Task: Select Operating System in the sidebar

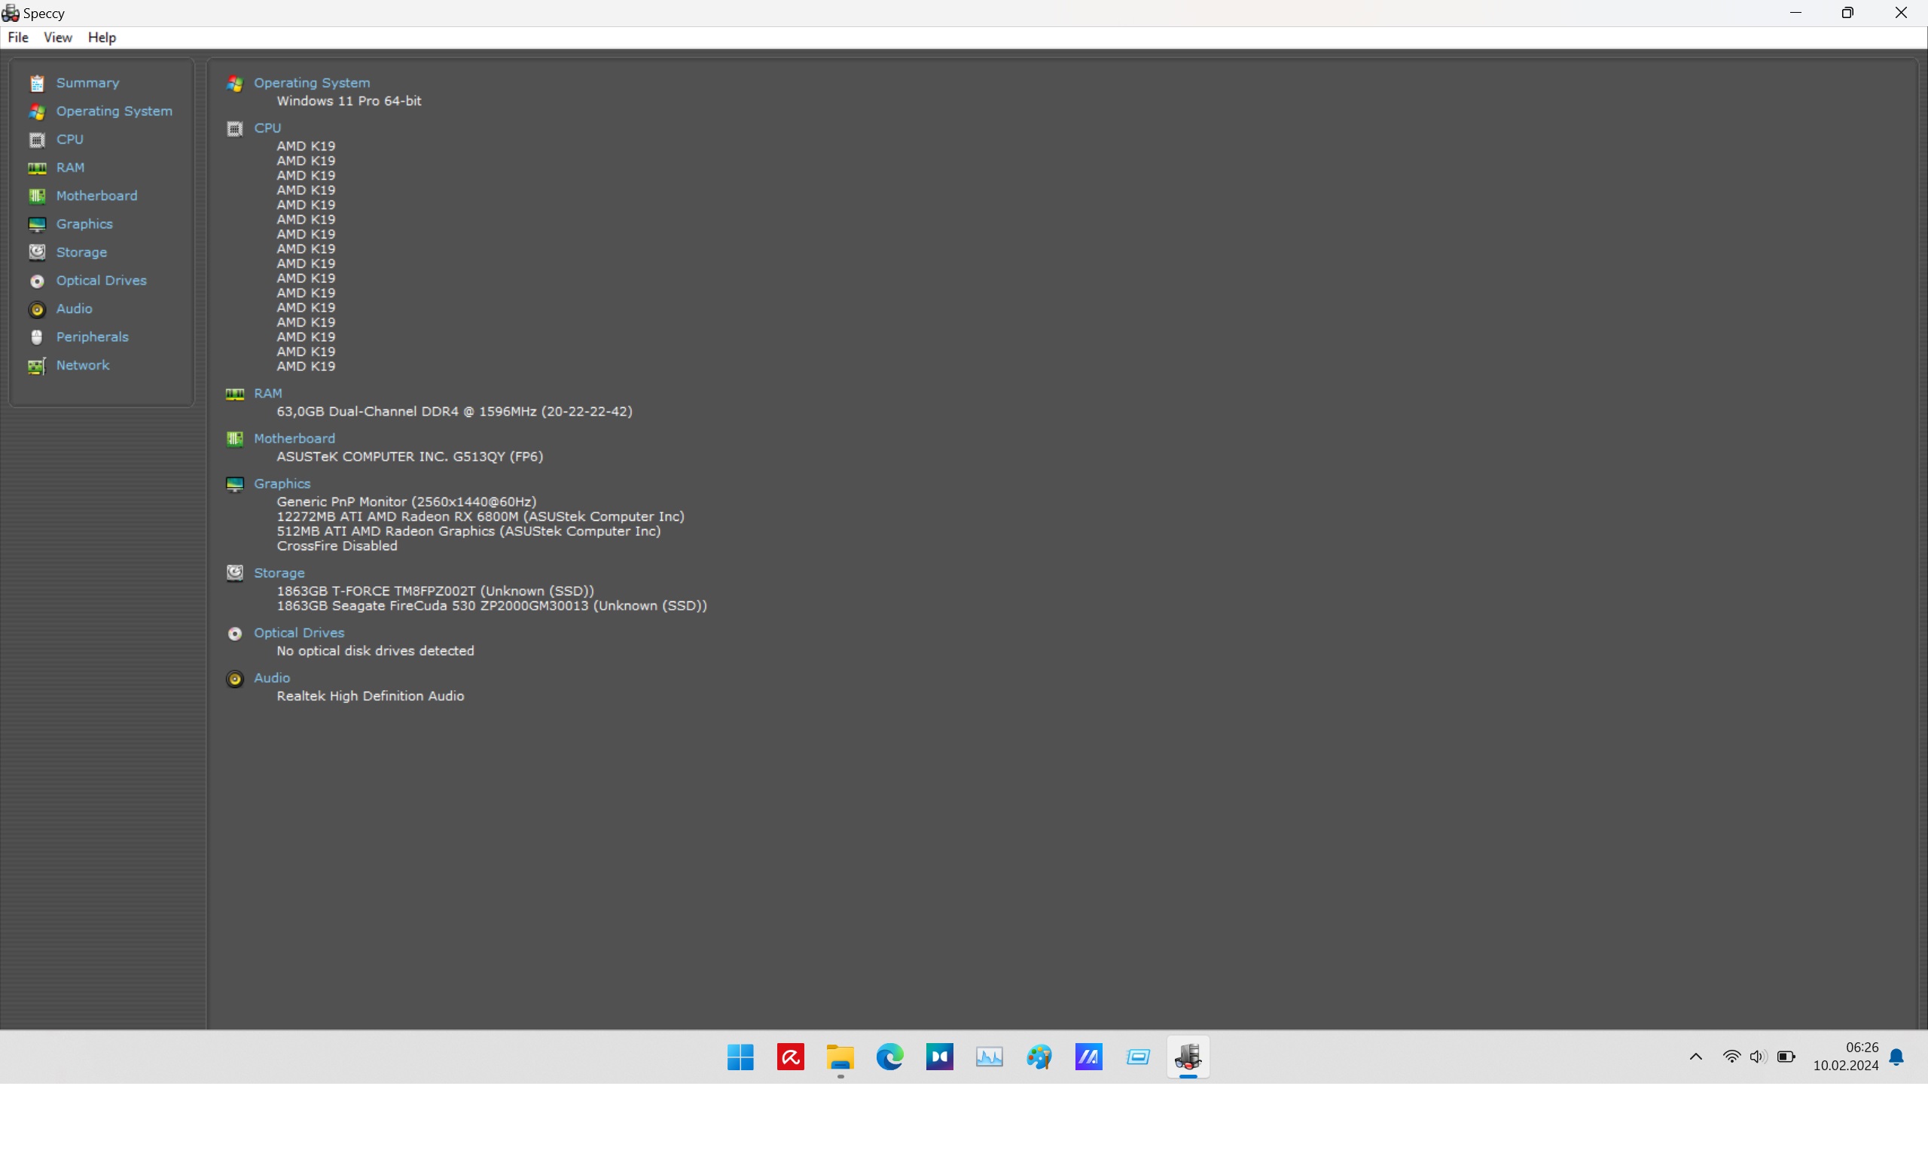Action: [114, 111]
